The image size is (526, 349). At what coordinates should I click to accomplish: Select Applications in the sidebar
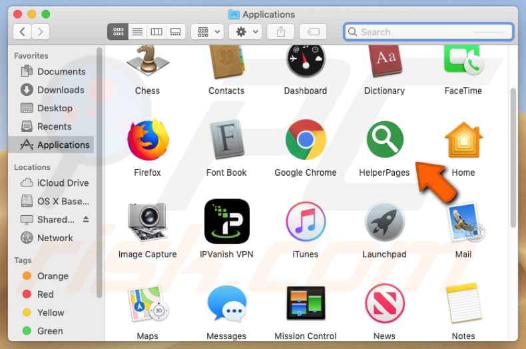pyautogui.click(x=51, y=145)
